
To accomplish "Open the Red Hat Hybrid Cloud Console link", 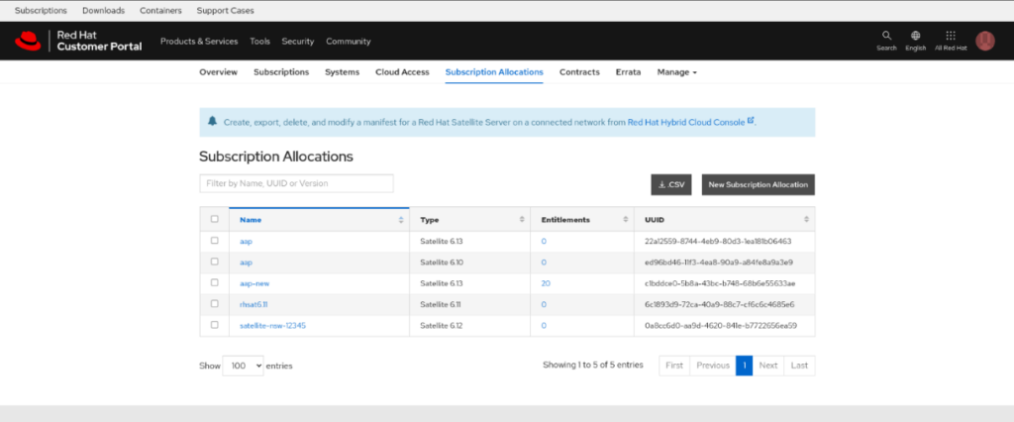I will 690,122.
